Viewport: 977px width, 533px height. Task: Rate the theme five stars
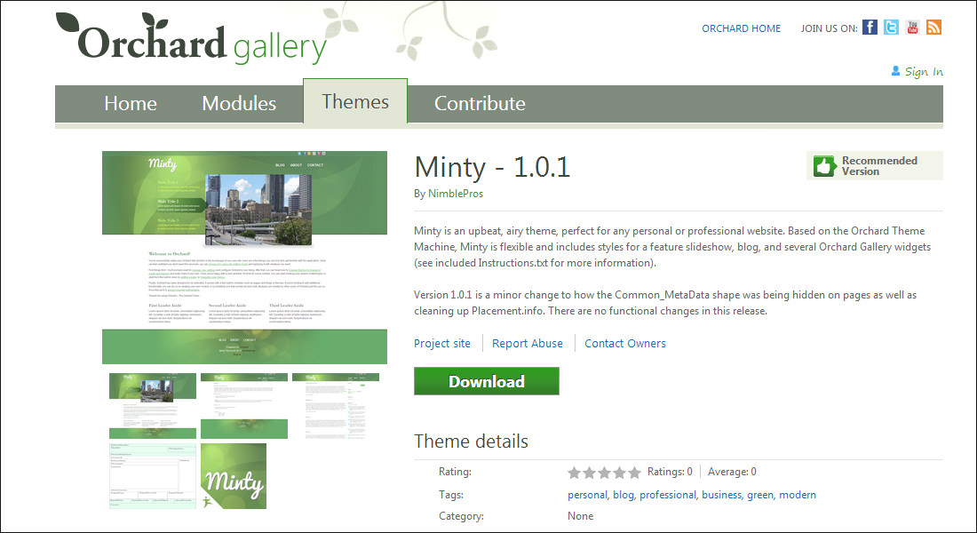click(634, 473)
